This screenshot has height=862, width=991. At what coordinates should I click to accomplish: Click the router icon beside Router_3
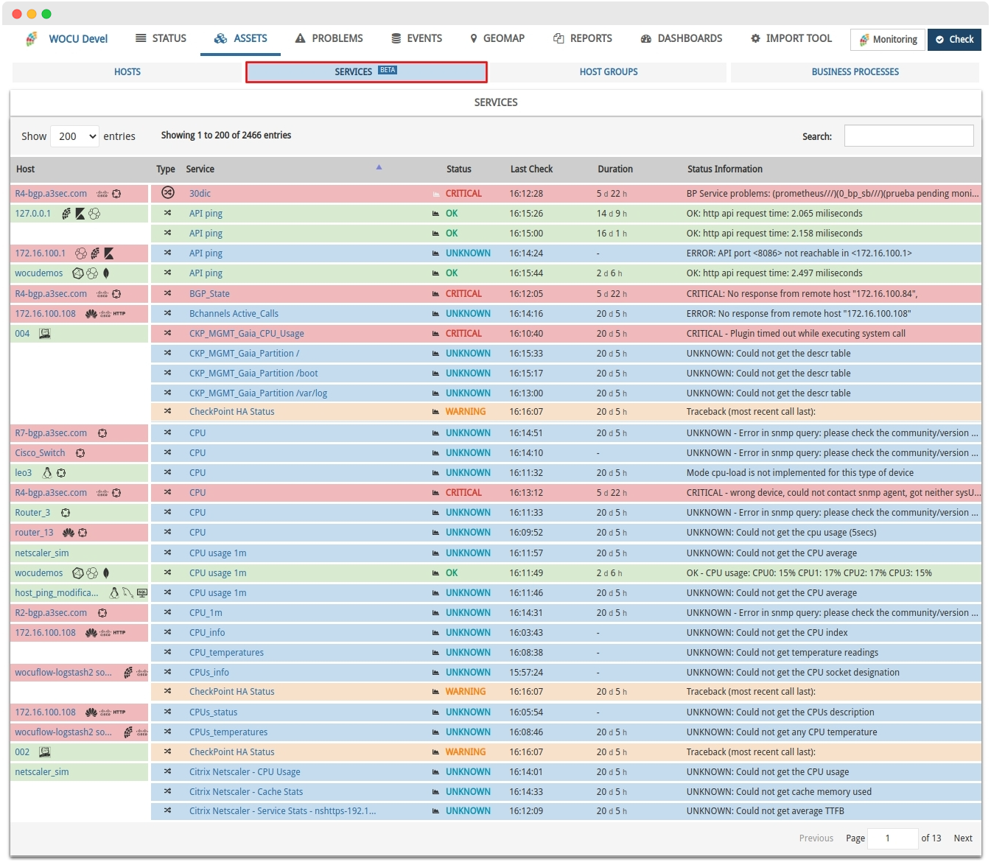(66, 513)
